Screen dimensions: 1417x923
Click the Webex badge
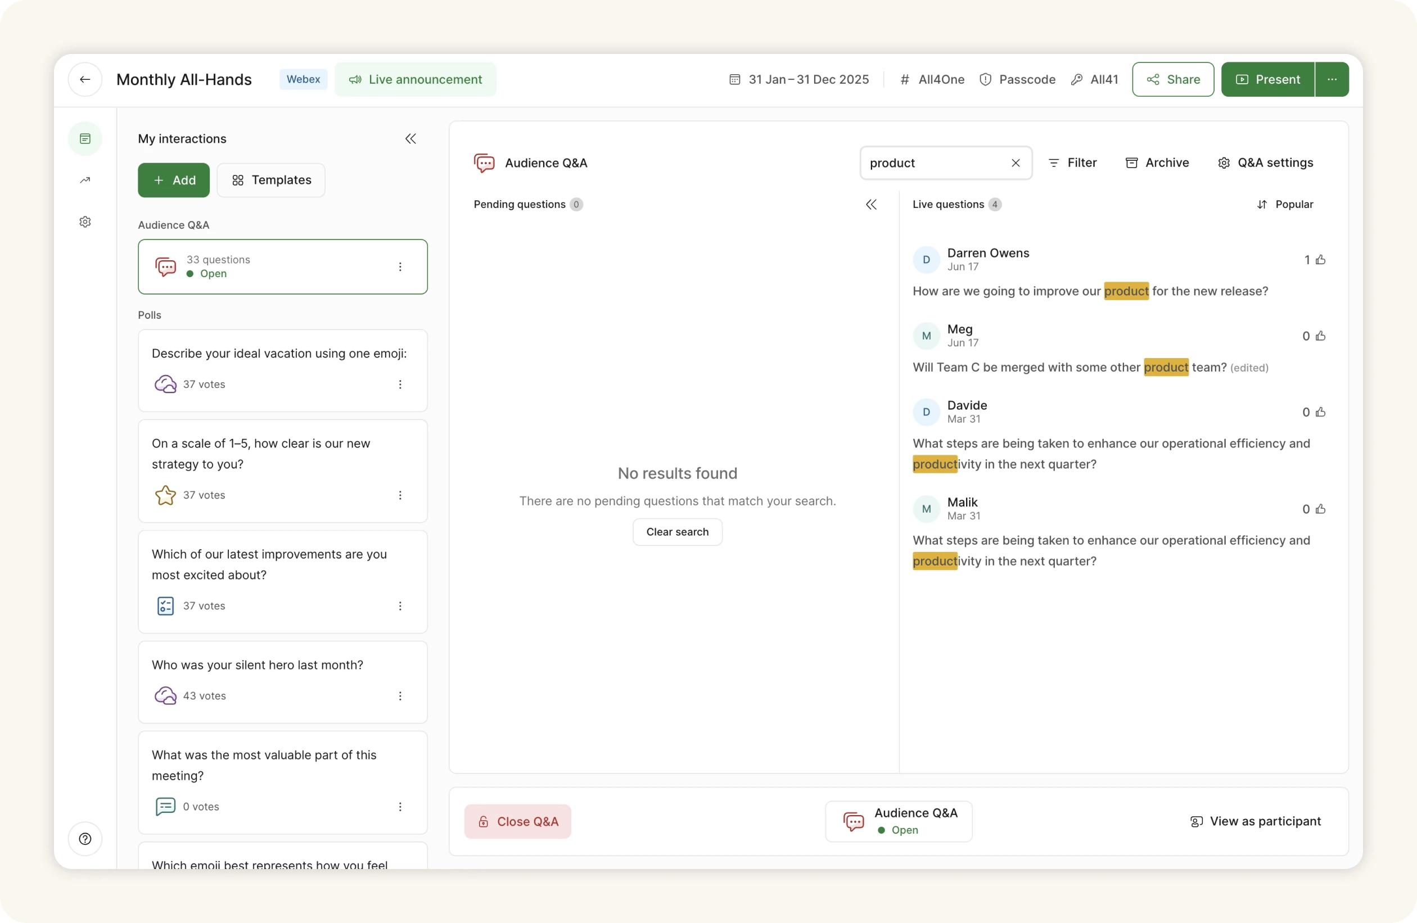(303, 79)
